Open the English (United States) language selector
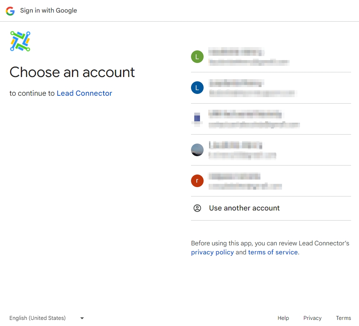The height and width of the screenshot is (326, 359). pyautogui.click(x=37, y=318)
